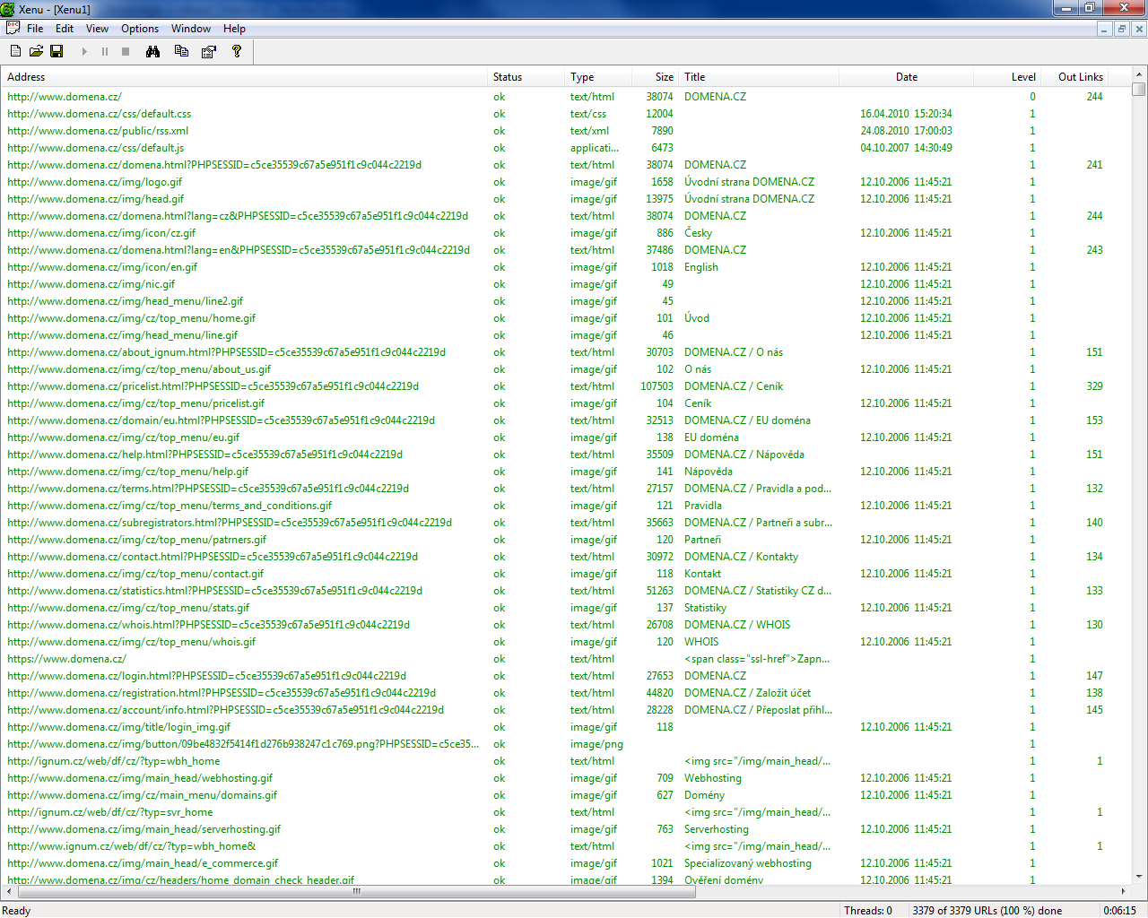Click the vertical scrollbar down arrow

point(1139,876)
